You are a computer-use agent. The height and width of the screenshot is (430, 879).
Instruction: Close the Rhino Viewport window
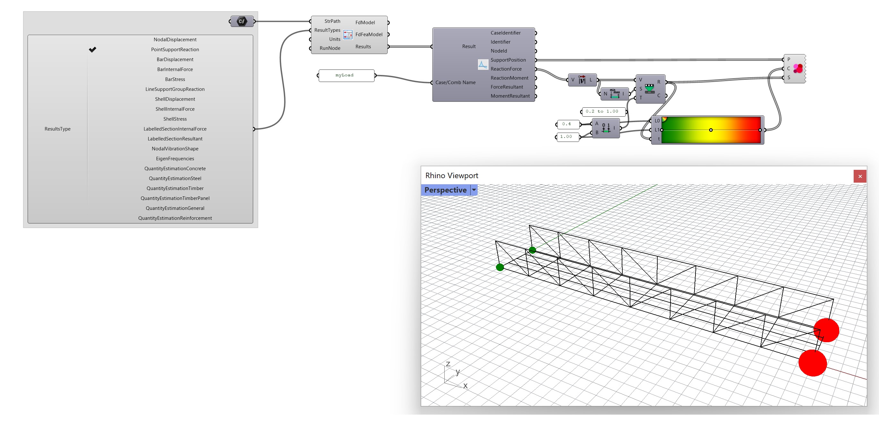(x=859, y=177)
